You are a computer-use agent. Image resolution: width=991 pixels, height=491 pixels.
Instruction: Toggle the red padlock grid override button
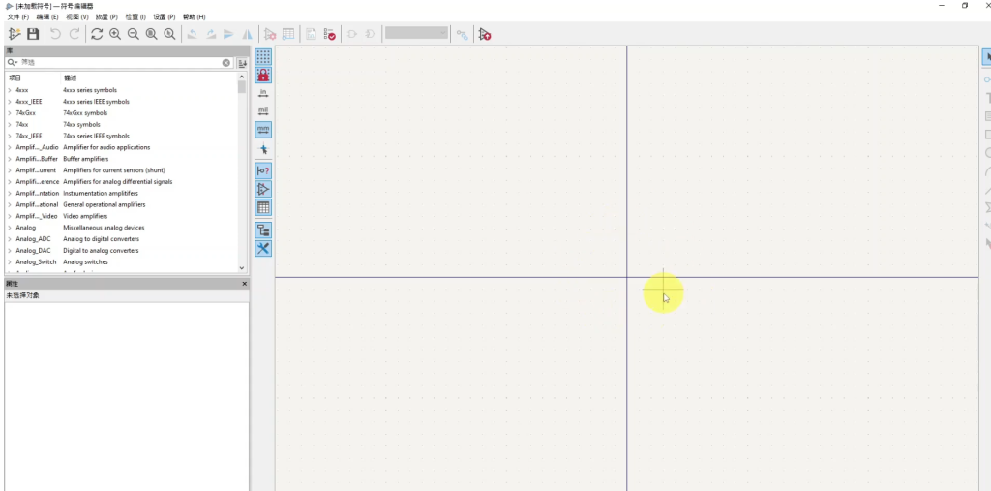[263, 76]
